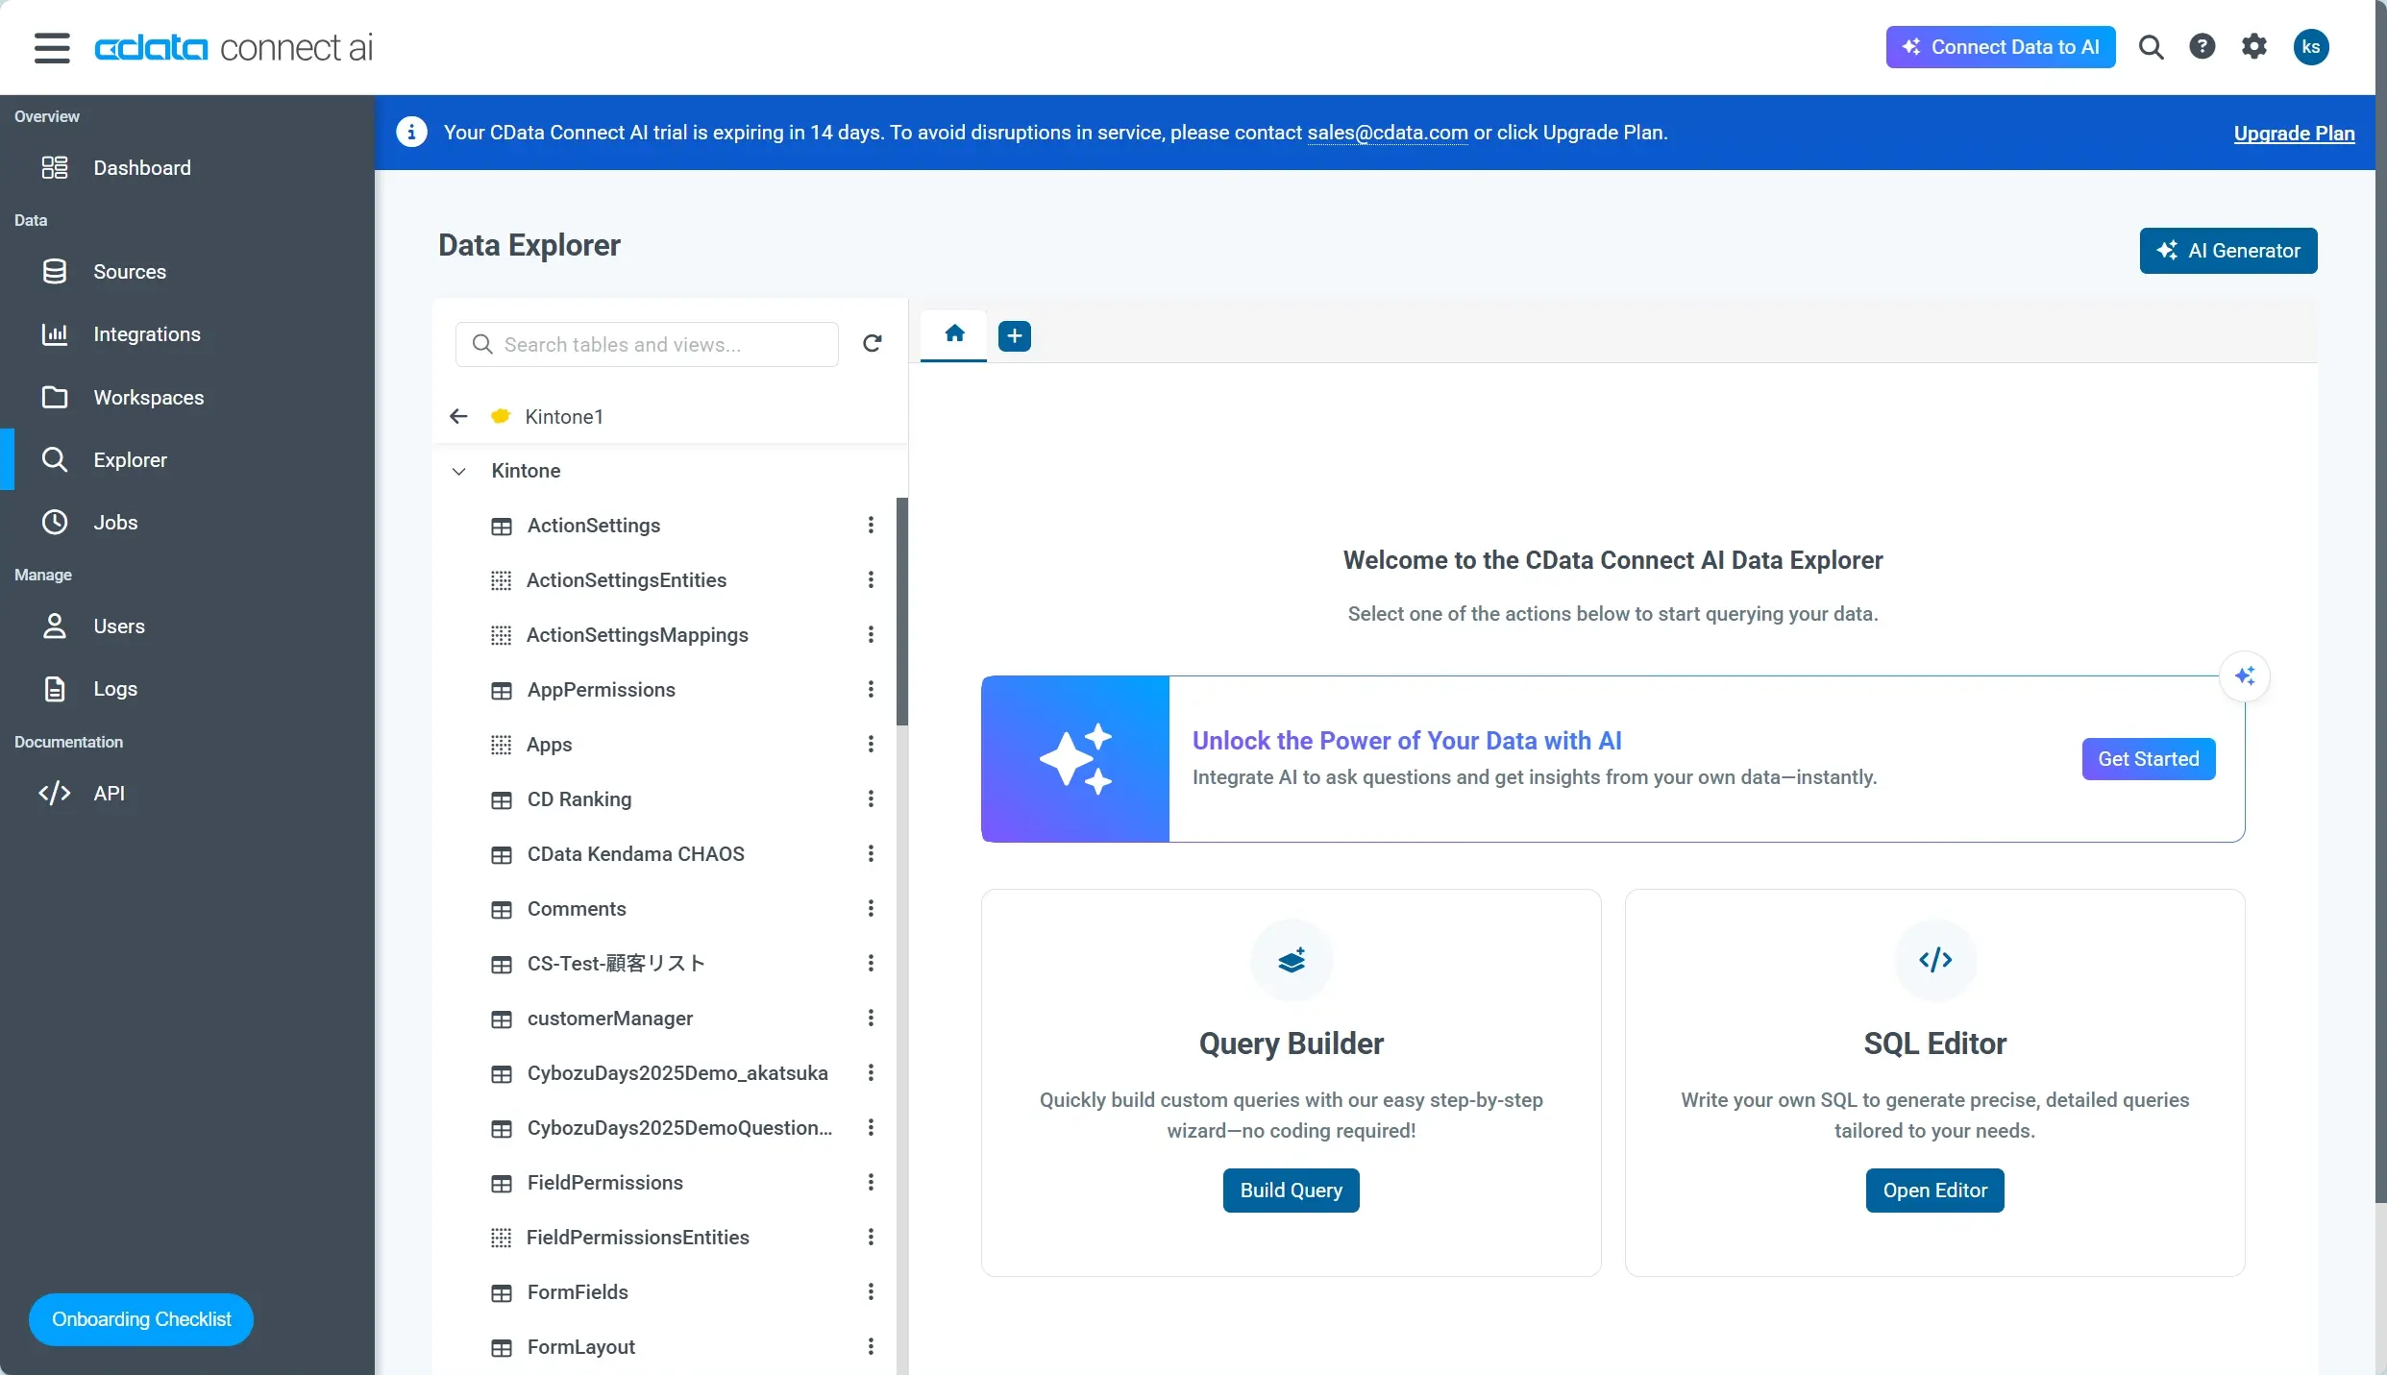Screen dimensions: 2387x1375
Task: Click the top bar search icon
Action: point(2151,47)
